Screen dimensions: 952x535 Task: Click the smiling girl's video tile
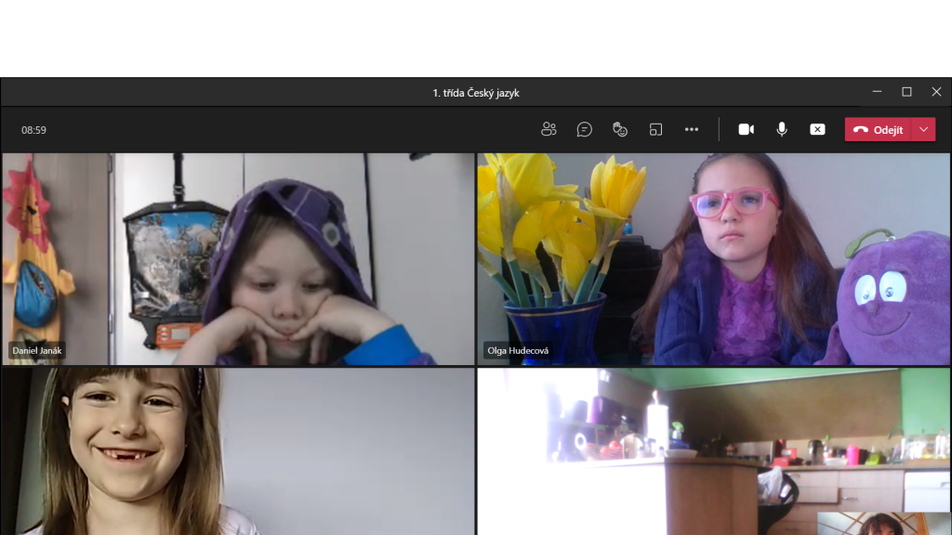click(x=238, y=450)
